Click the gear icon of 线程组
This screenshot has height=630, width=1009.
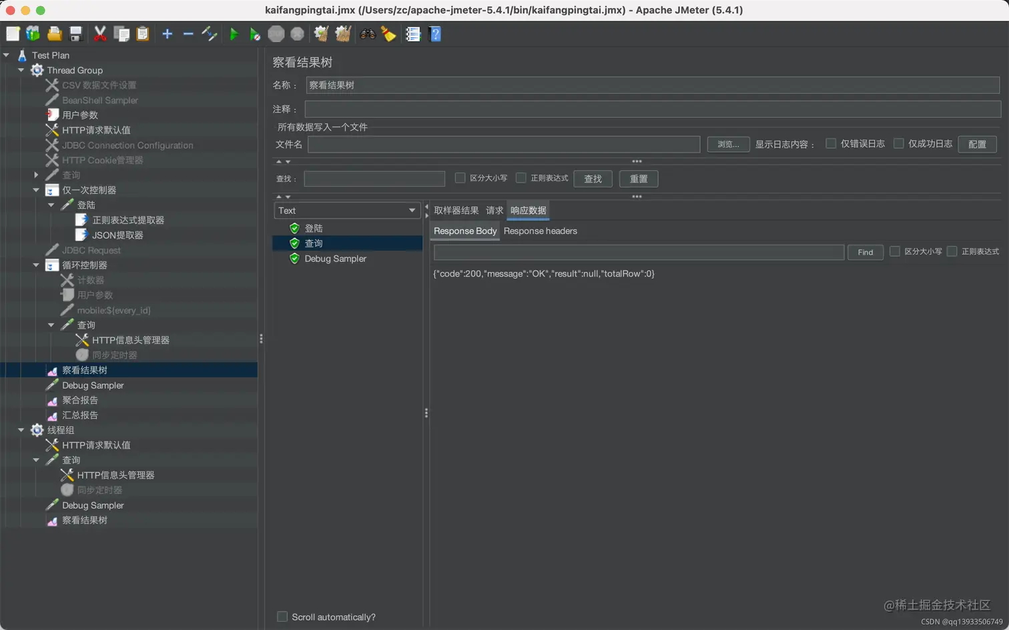pyautogui.click(x=37, y=430)
